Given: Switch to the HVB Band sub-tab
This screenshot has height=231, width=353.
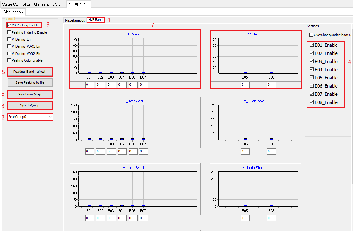Looking at the screenshot, I should point(95,20).
